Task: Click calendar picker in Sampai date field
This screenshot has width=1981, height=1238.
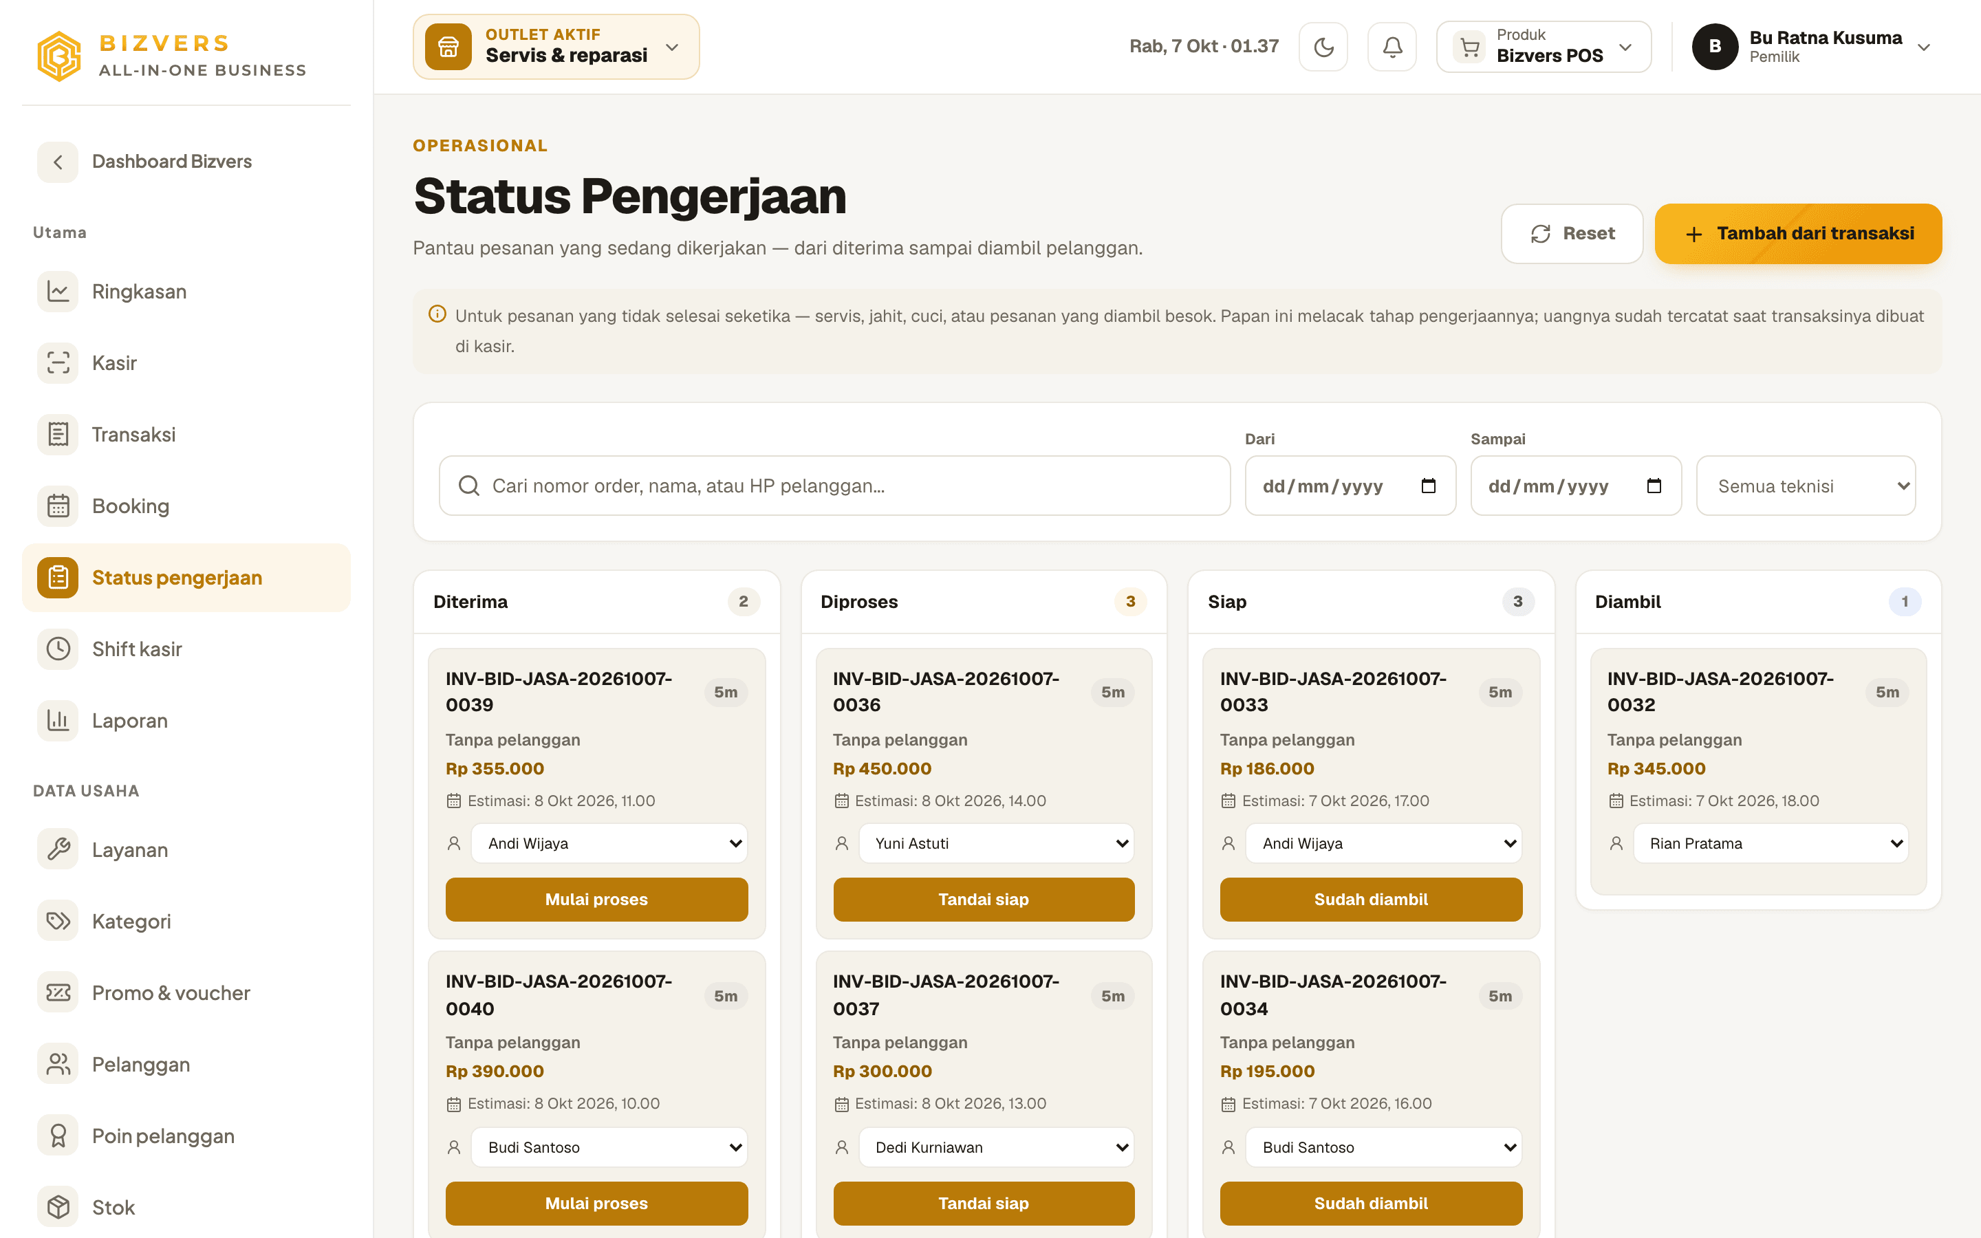Action: [1654, 486]
